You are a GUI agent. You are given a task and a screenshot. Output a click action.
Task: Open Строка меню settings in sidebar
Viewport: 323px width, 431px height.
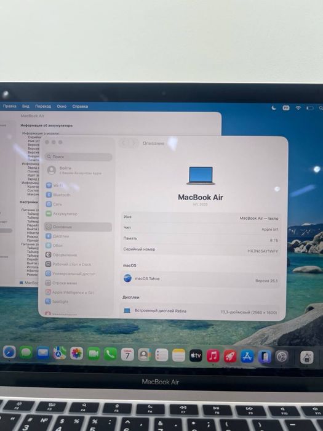pos(78,283)
